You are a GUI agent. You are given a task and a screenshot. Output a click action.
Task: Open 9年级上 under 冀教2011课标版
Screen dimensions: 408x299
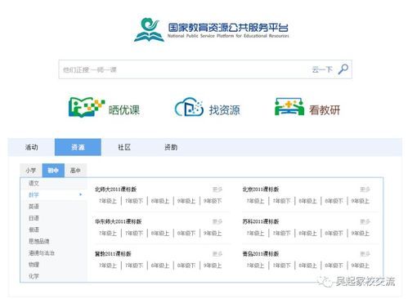pyautogui.click(x=213, y=266)
